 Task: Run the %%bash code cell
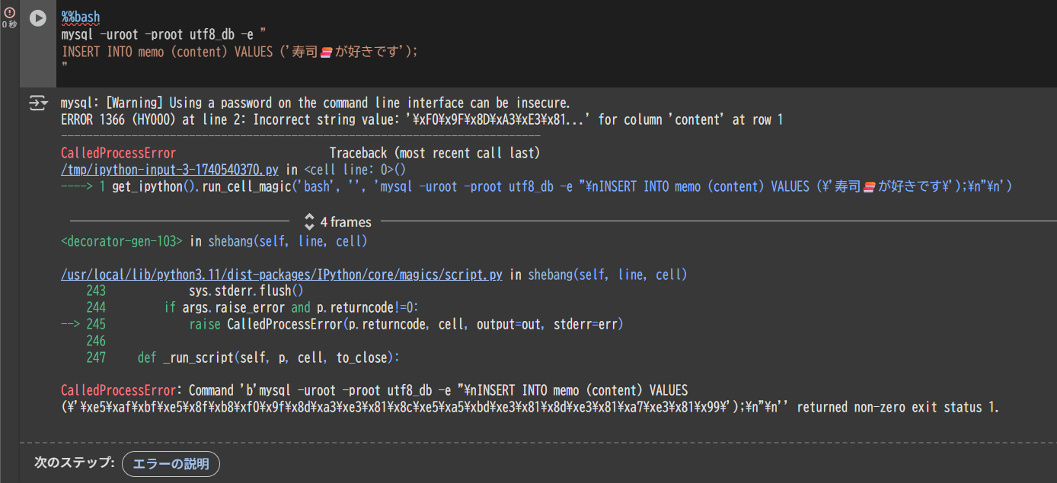pos(38,19)
